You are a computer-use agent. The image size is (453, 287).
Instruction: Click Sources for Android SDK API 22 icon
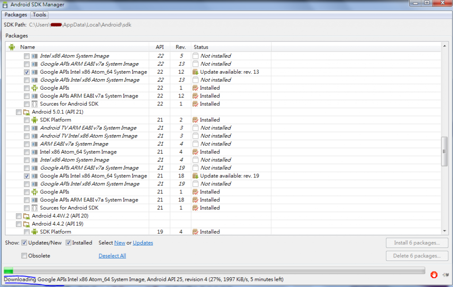35,104
